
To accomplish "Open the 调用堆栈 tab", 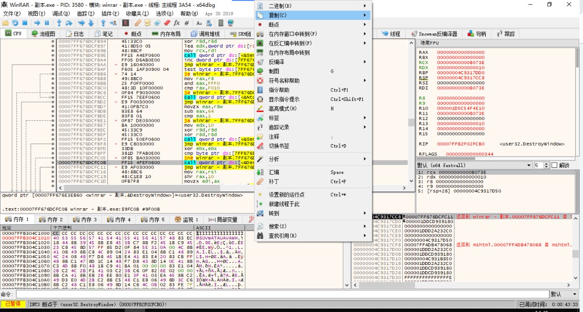I will (x=206, y=34).
